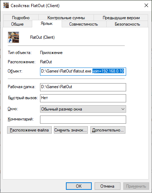This screenshot has width=152, height=193.
Task: Click the Быстрый вызов field
Action: click(x=83, y=98)
